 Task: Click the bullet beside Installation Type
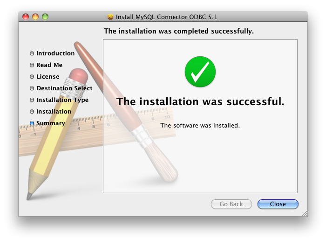(32, 100)
